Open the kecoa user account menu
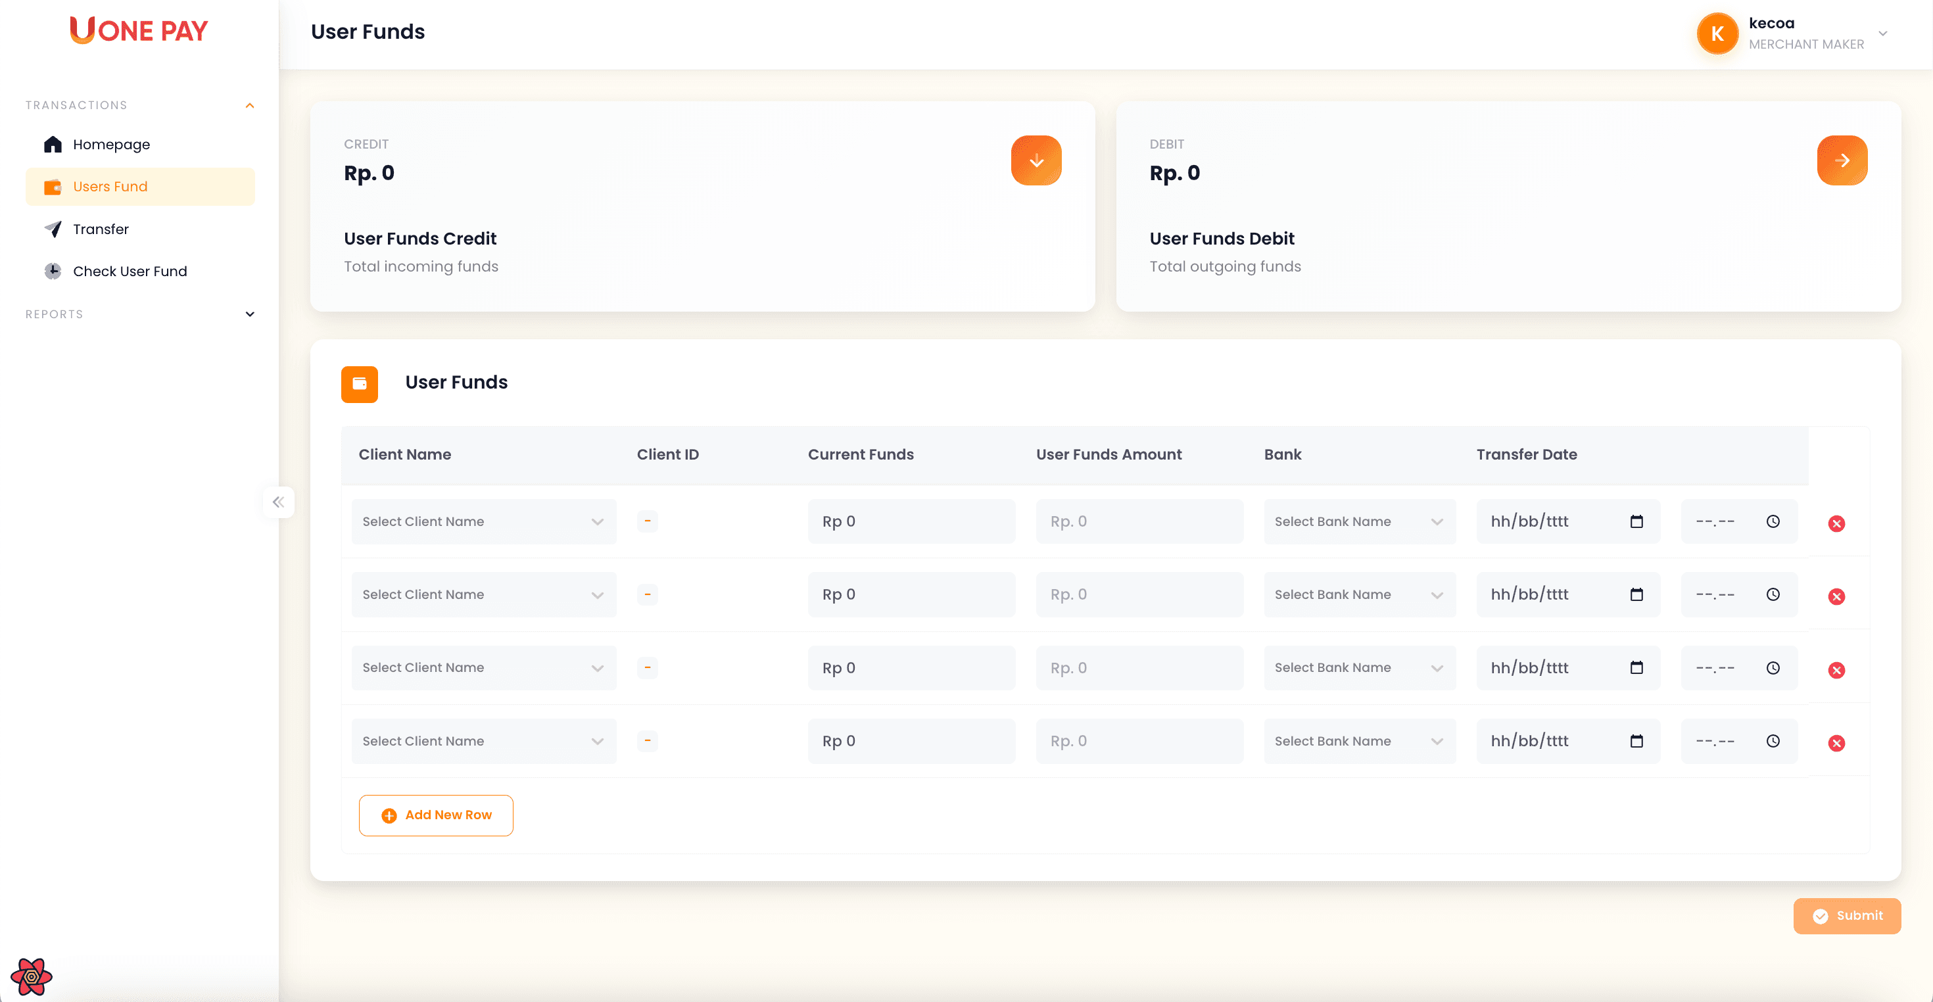 (1882, 34)
